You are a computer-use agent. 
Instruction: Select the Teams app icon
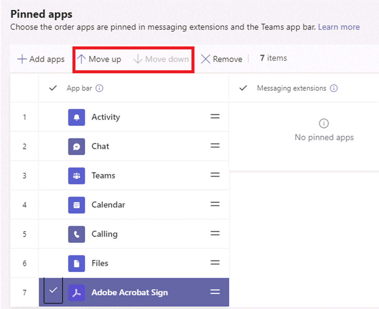click(76, 175)
